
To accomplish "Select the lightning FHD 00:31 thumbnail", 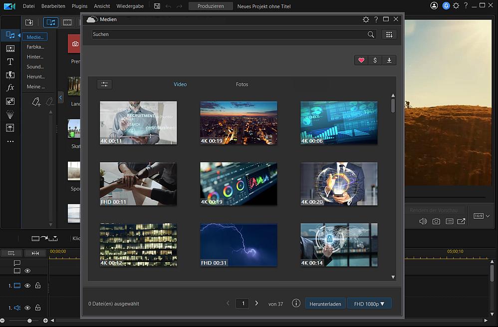I will [239, 245].
